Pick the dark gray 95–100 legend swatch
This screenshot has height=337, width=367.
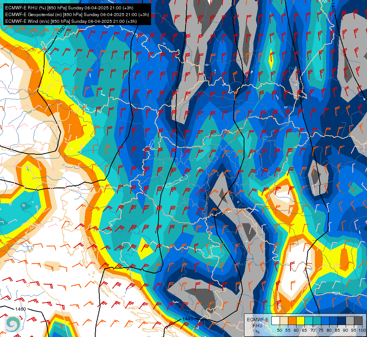point(358,321)
